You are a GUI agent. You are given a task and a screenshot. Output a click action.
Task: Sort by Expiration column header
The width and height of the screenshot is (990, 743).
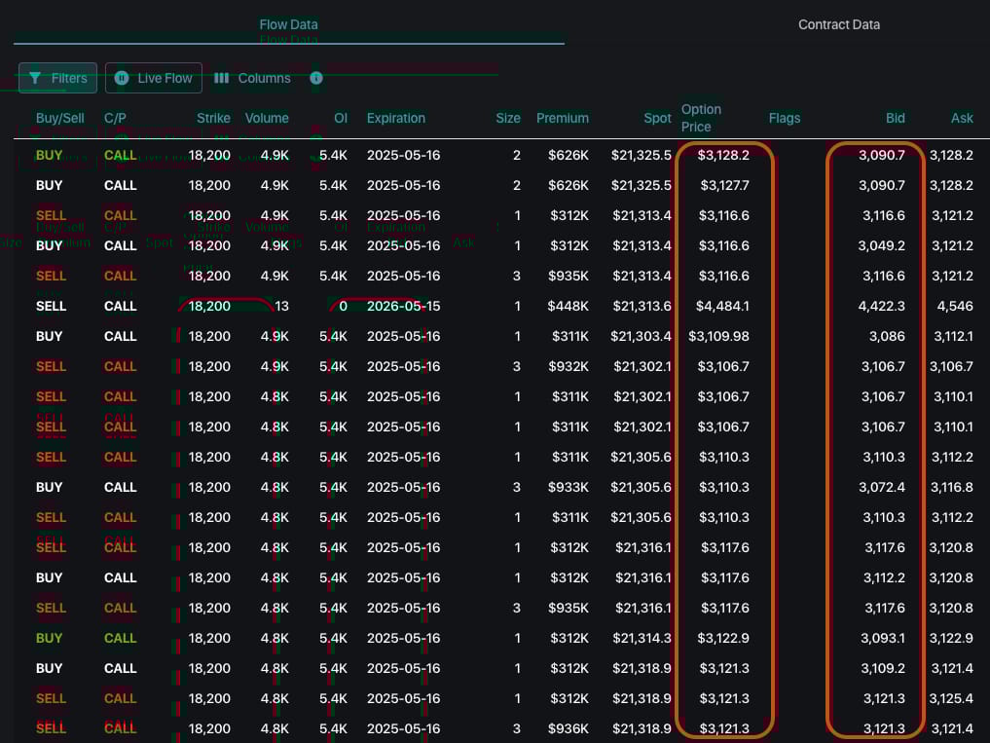(396, 118)
